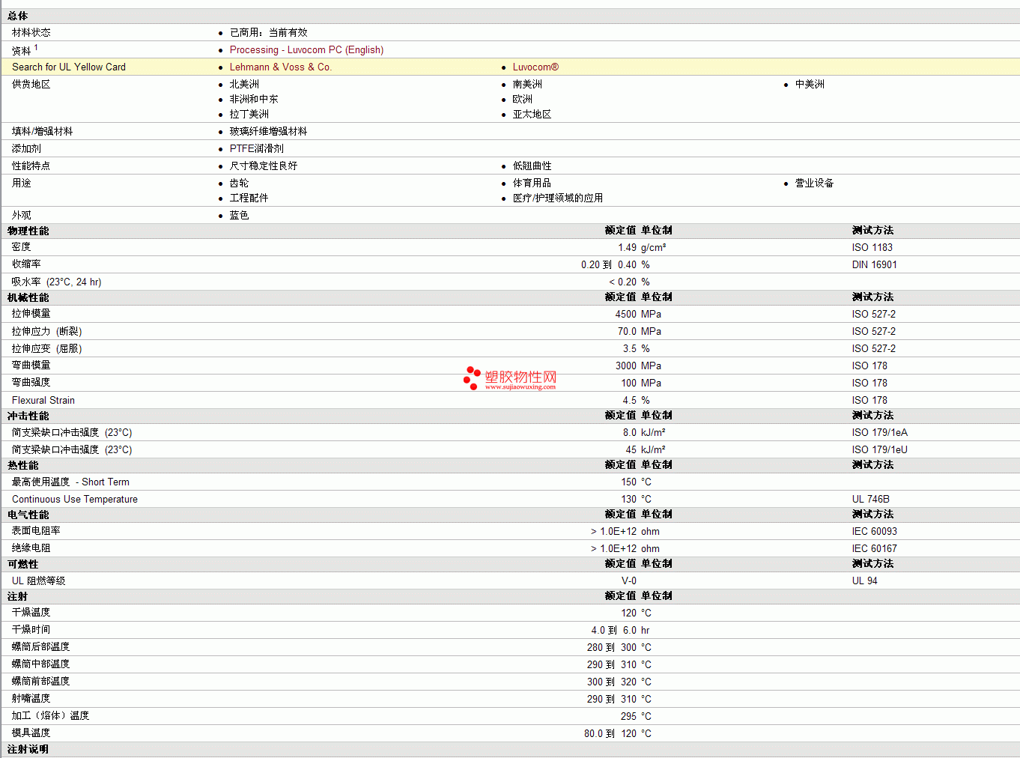Viewport: 1020px width, 758px height.
Task: Click the 'ISO 179/1eU' test method
Action: [x=880, y=449]
